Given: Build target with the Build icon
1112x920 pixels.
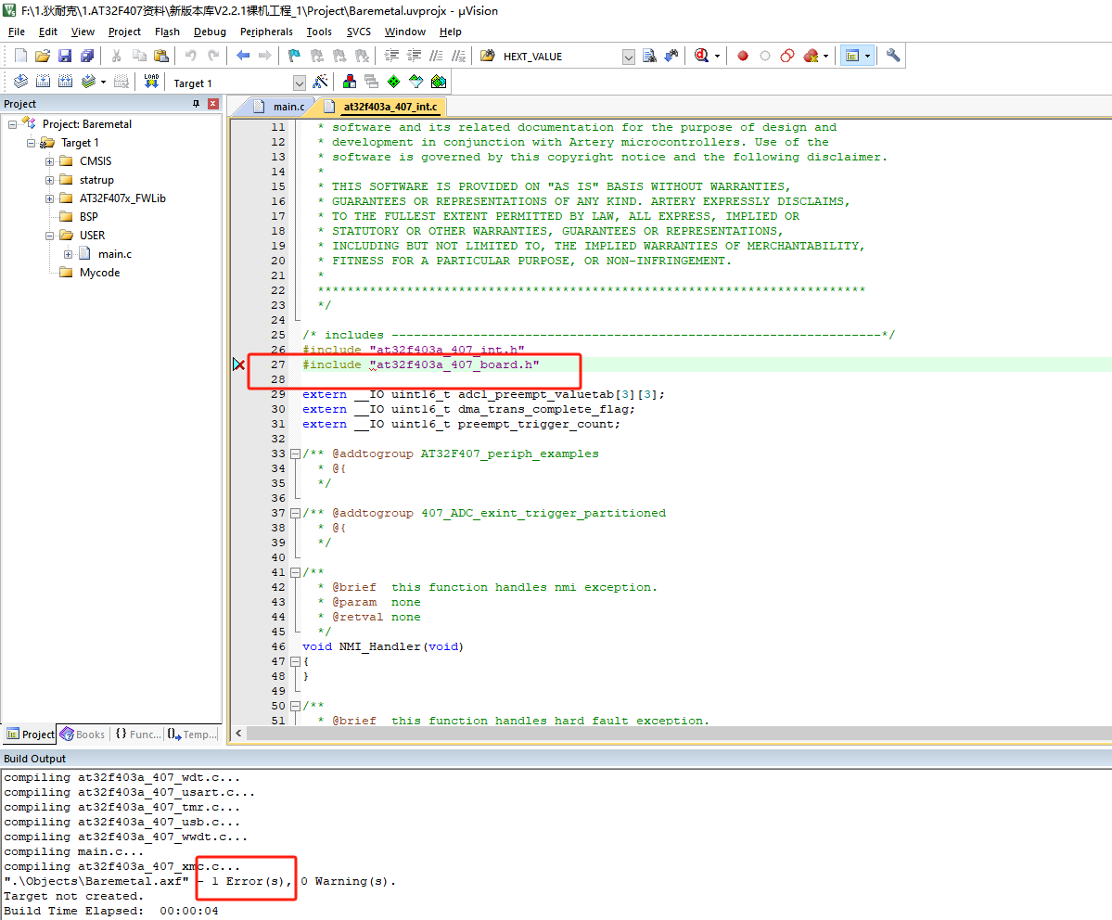Looking at the screenshot, I should click(x=43, y=83).
